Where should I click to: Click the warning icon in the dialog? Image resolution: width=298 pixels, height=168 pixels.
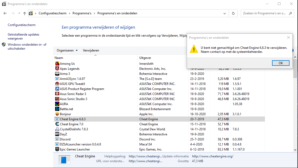(x=194, y=49)
